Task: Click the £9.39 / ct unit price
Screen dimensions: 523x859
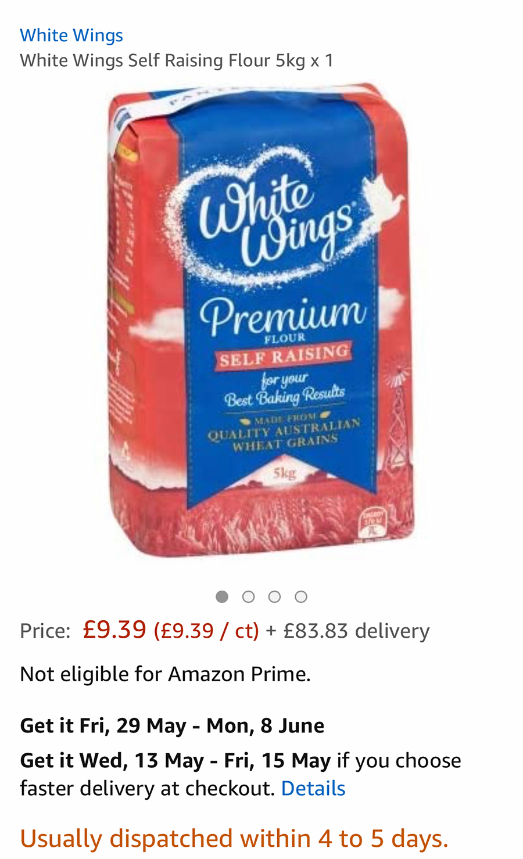Action: [x=206, y=631]
